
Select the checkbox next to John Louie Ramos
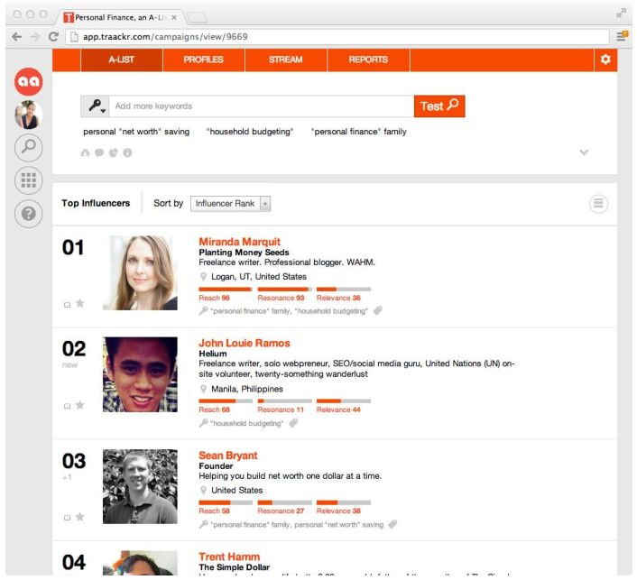pos(67,406)
